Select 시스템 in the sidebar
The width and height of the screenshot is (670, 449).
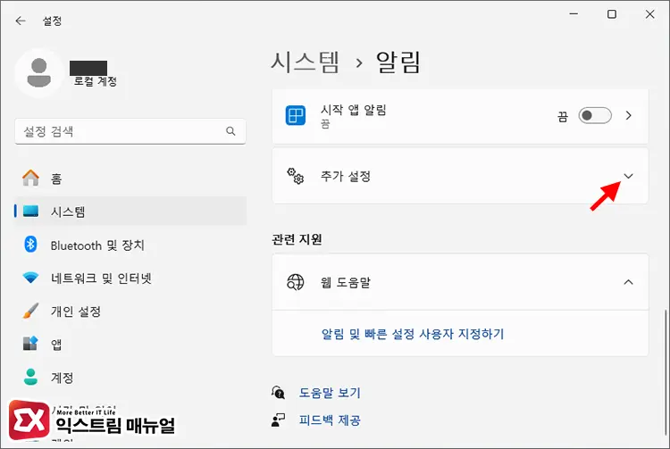click(130, 211)
